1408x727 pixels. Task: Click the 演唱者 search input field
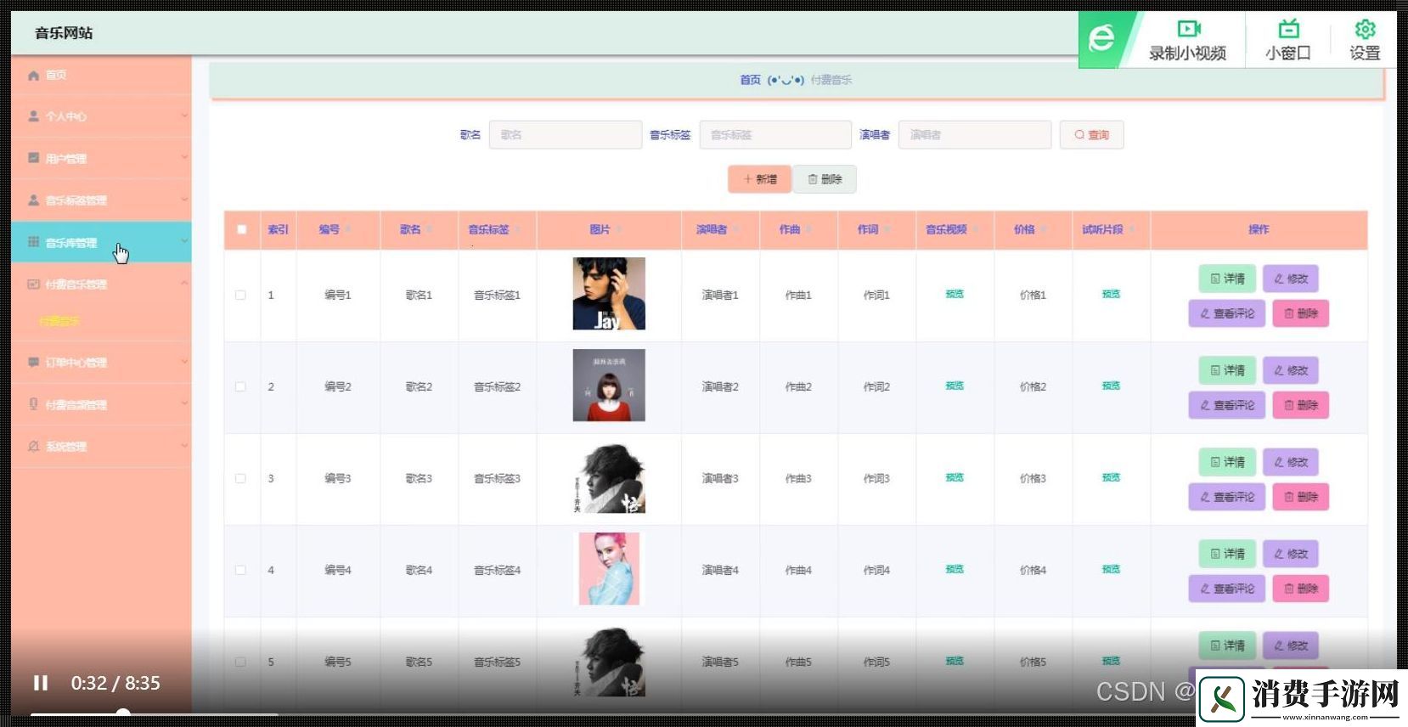point(975,135)
